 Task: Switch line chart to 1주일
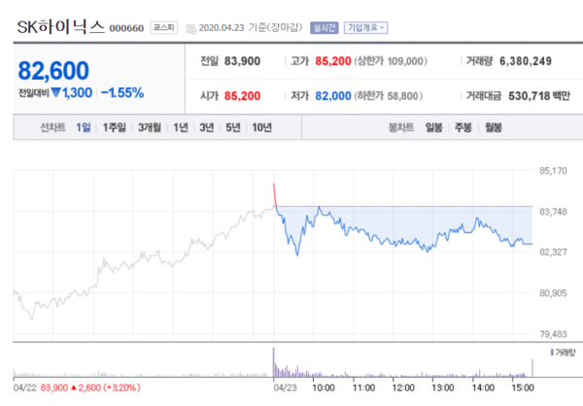[115, 127]
